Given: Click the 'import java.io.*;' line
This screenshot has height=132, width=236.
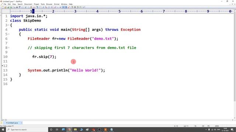Looking at the screenshot, I should pos(29,16).
